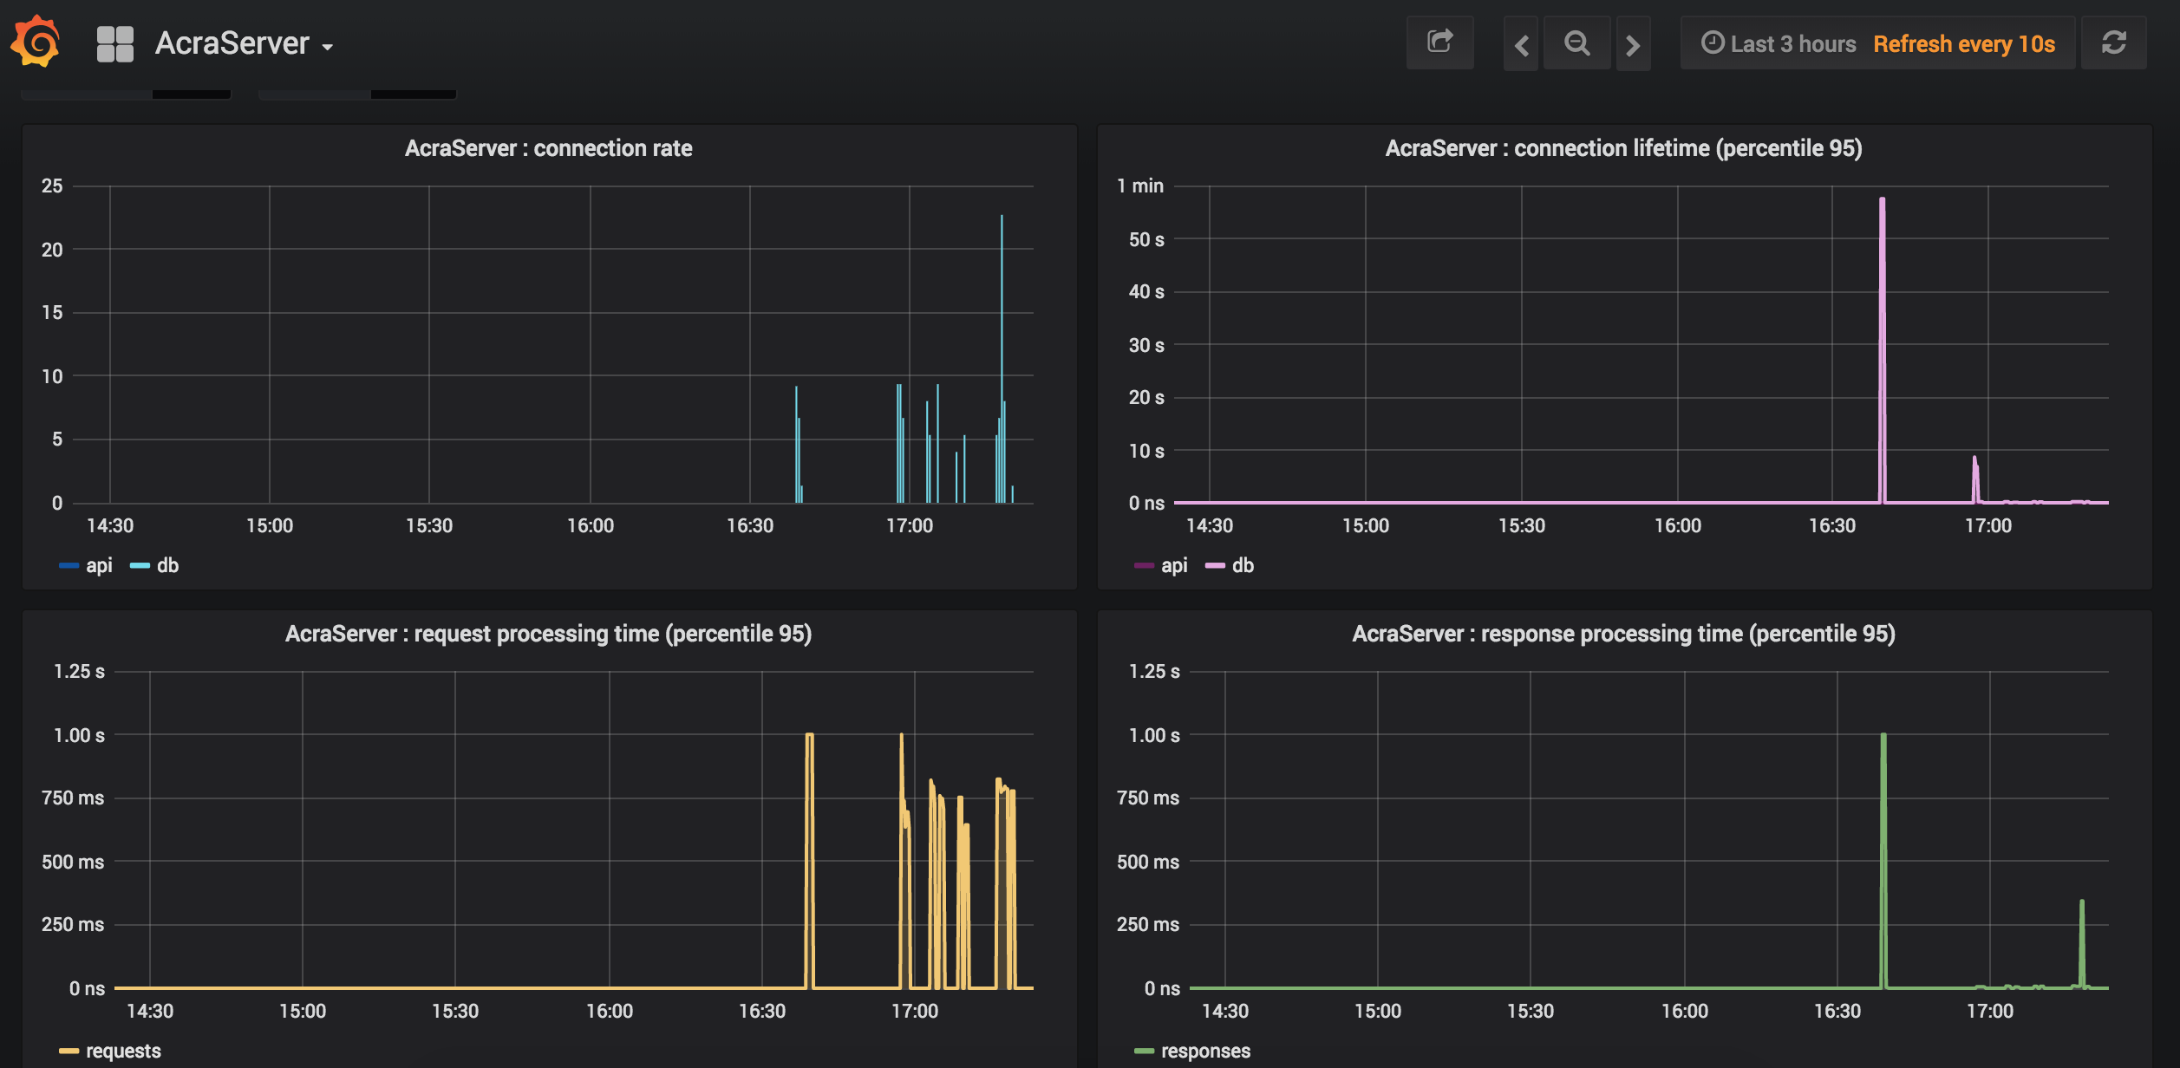Screen dimensions: 2180x1068
Task: Click the refresh dashboard icon
Action: point(2113,42)
